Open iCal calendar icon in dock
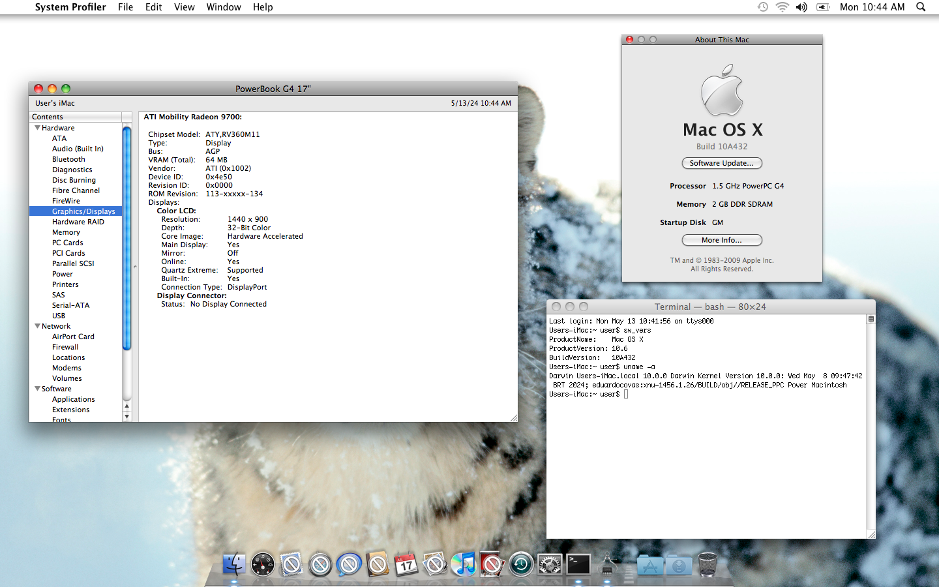The height and width of the screenshot is (587, 939). pyautogui.click(x=406, y=564)
